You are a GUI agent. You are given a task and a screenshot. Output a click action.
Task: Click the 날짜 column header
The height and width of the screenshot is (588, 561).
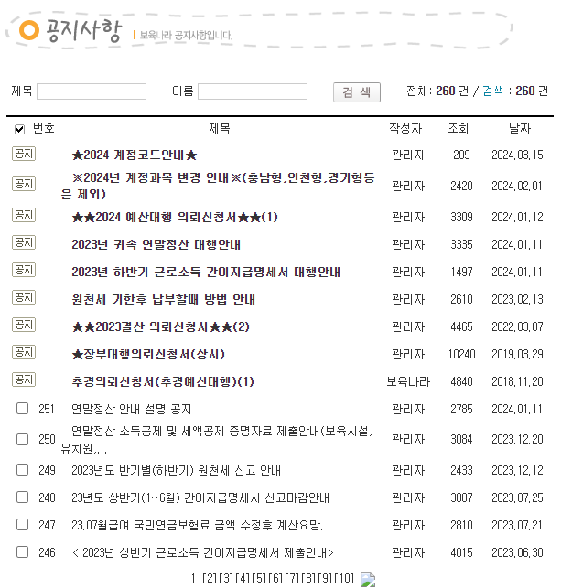[520, 128]
